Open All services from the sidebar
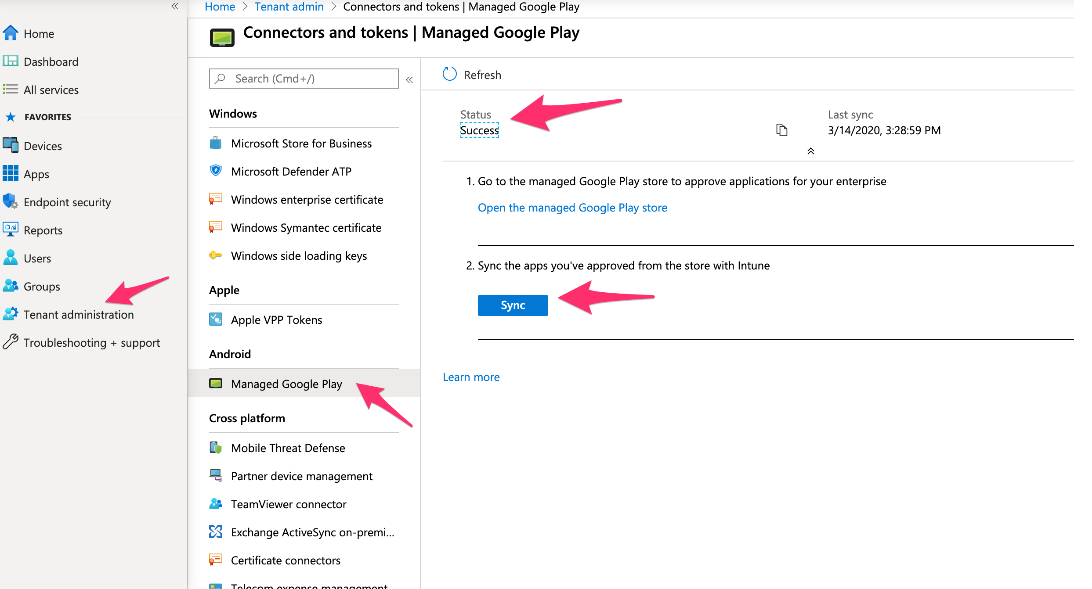 click(x=51, y=90)
